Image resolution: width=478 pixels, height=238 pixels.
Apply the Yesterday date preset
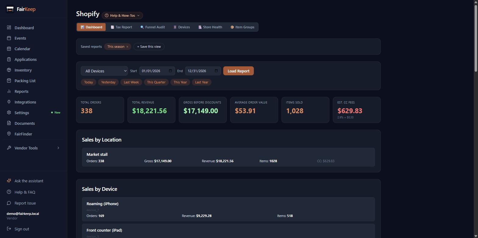pyautogui.click(x=108, y=82)
